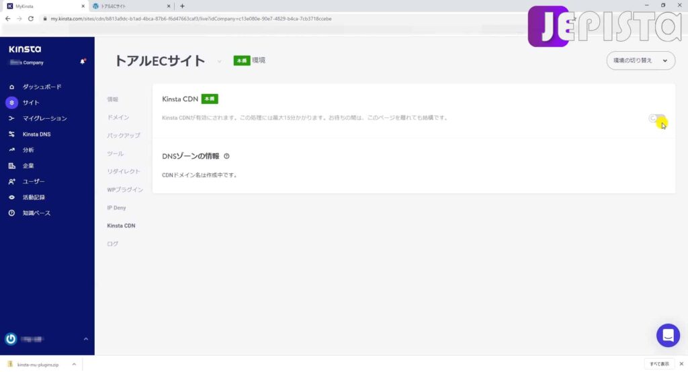The height and width of the screenshot is (372, 688).
Task: Open 活動記録 in sidebar
Action: click(x=34, y=197)
